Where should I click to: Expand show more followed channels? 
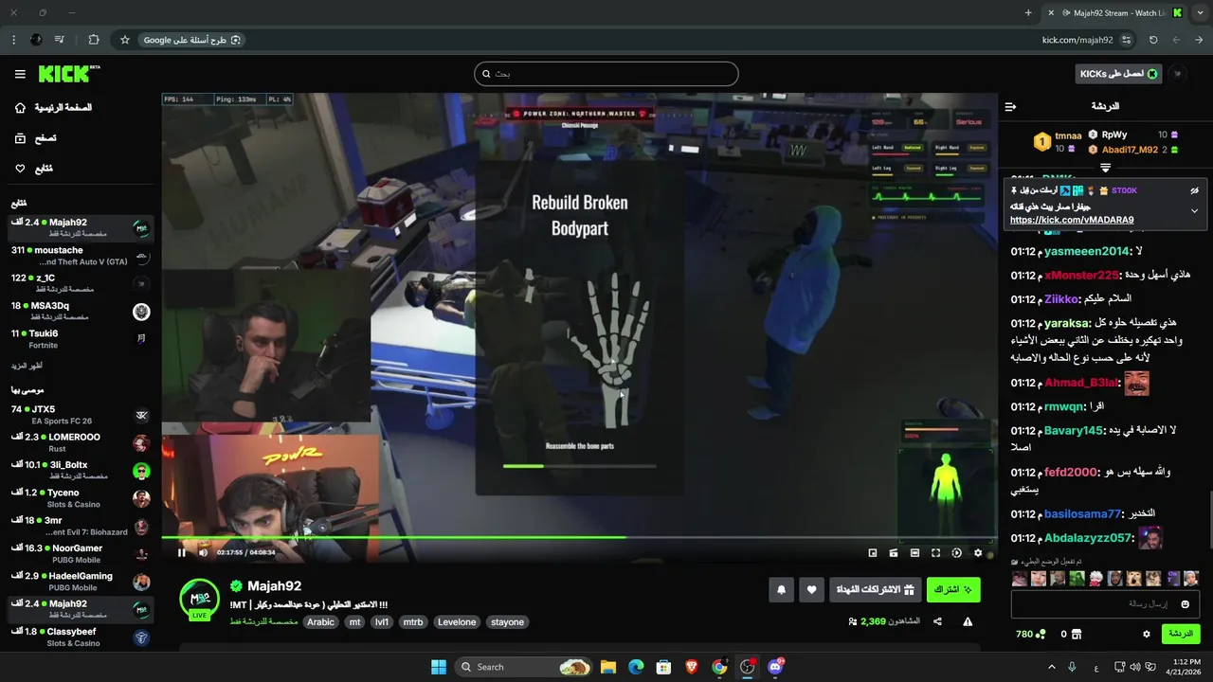(27, 366)
